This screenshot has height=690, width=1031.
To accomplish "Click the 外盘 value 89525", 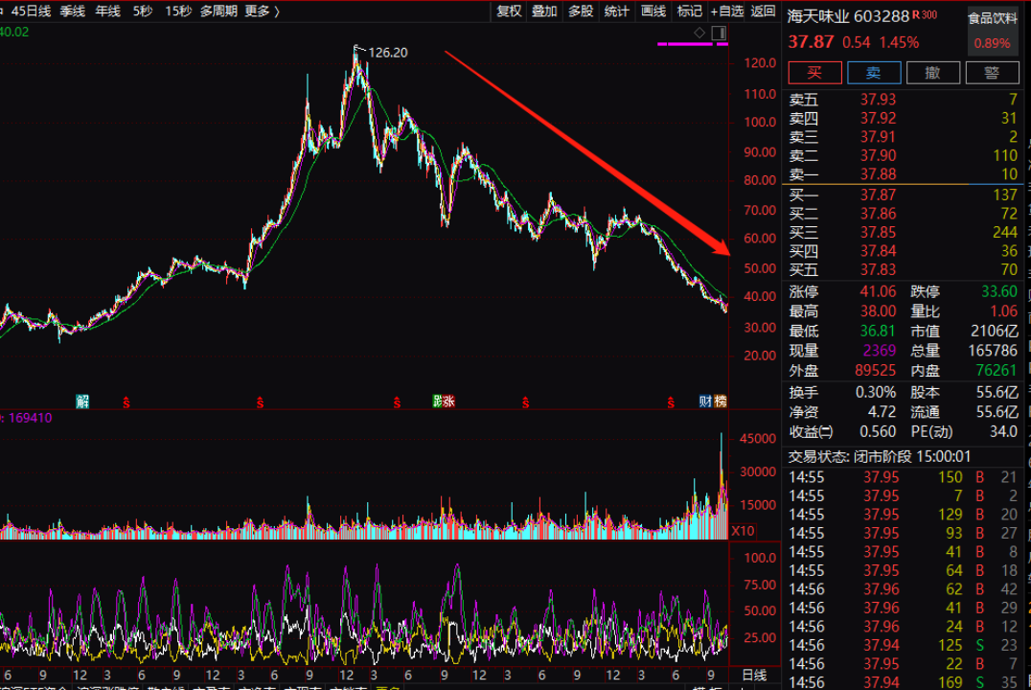I will [x=875, y=370].
